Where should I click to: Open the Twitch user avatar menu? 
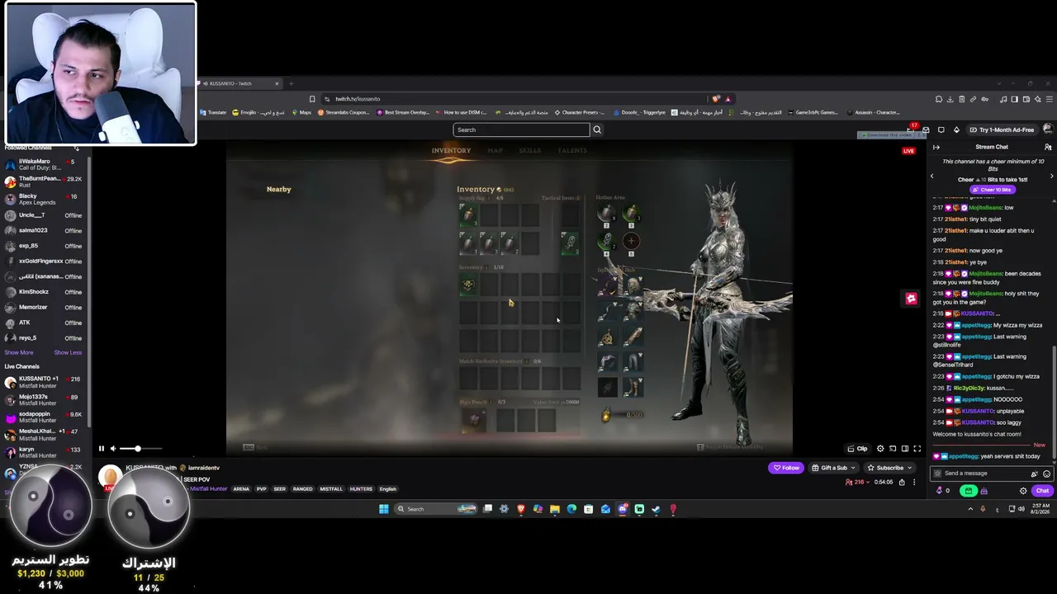1048,130
